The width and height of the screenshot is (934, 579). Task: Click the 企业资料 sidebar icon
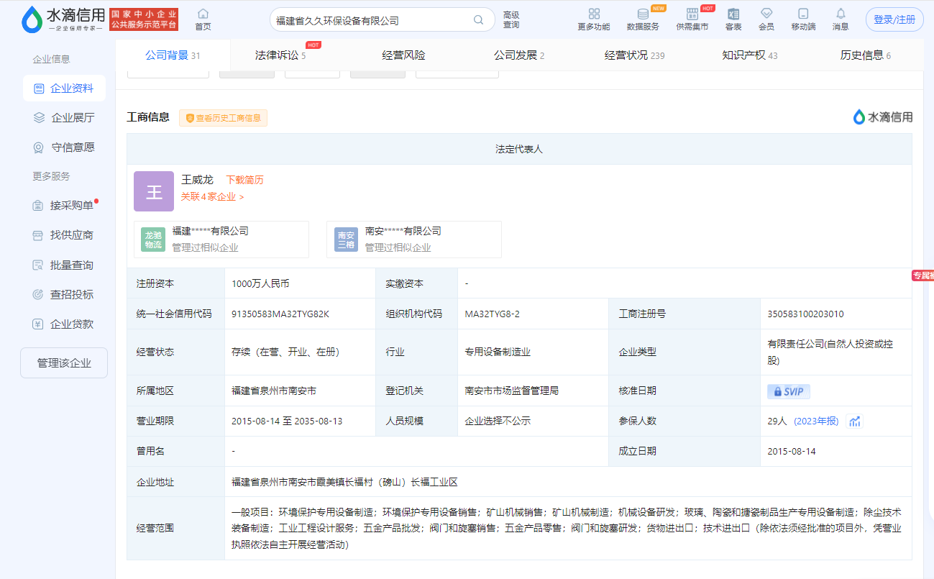click(x=39, y=88)
